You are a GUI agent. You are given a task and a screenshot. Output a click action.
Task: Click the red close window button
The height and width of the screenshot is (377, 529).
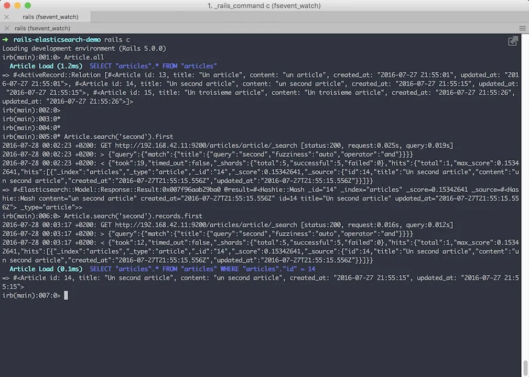[x=7, y=5]
